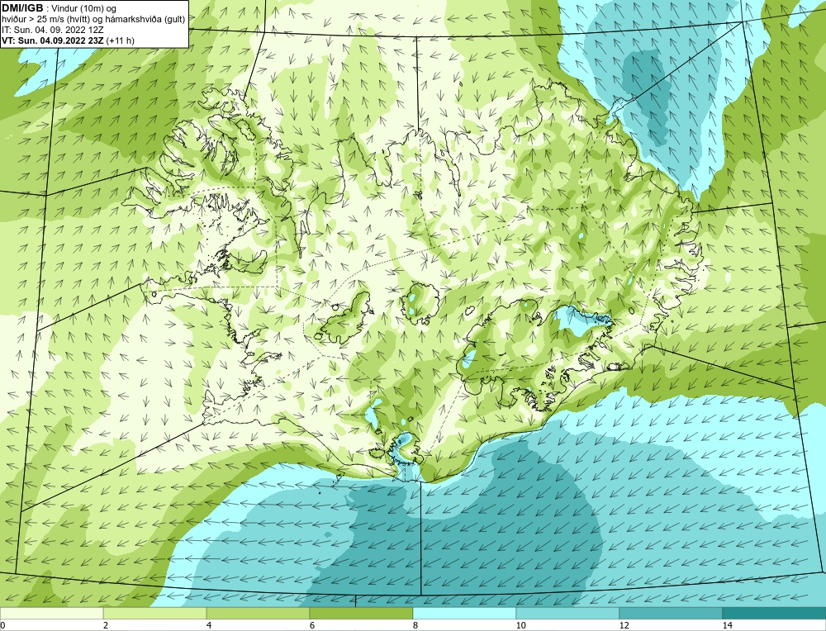Click the scale label '2' under the color bar

pyautogui.click(x=106, y=625)
